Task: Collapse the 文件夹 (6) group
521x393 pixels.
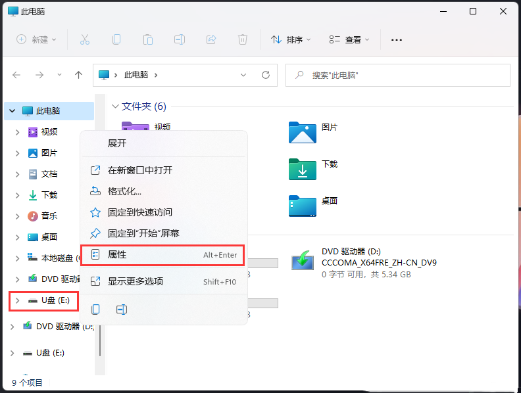Action: pyautogui.click(x=115, y=106)
